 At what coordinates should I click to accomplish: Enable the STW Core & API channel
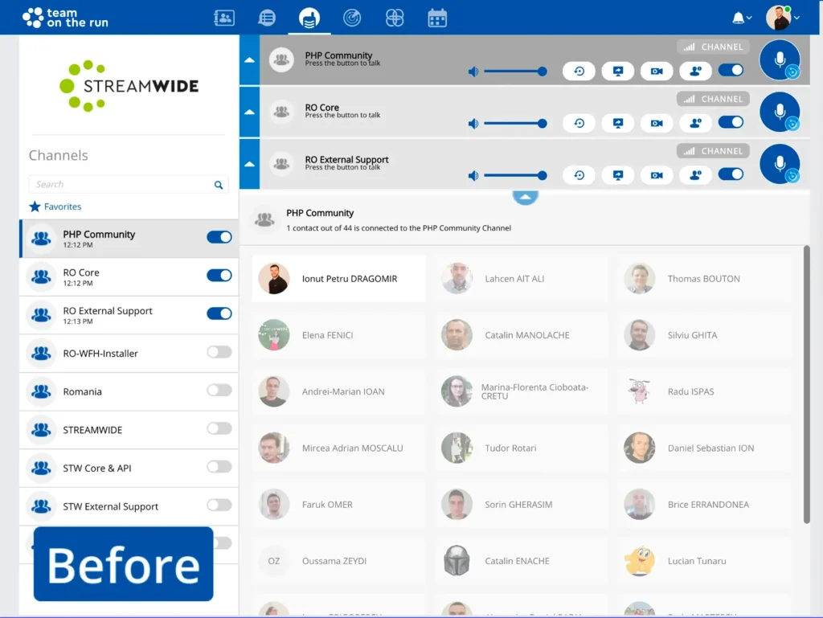(219, 467)
